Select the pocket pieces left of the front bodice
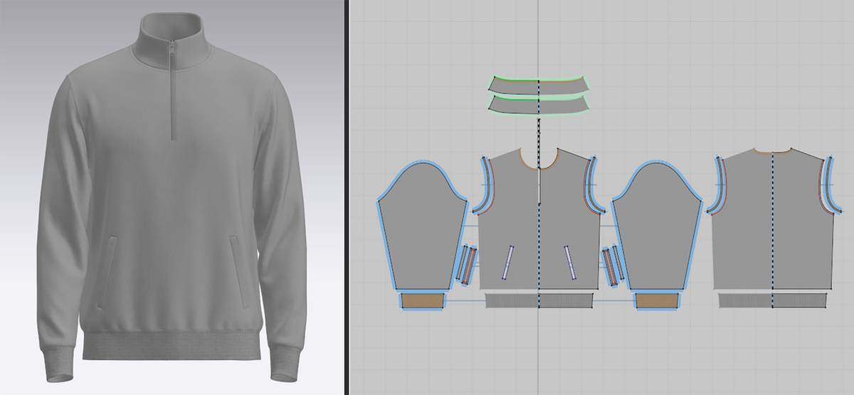Viewport: 854px width, 395px height. [x=467, y=265]
